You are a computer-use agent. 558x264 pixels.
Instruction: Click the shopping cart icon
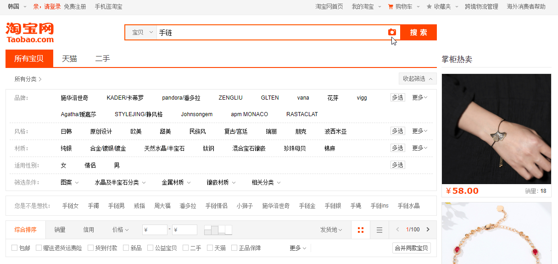coord(391,6)
